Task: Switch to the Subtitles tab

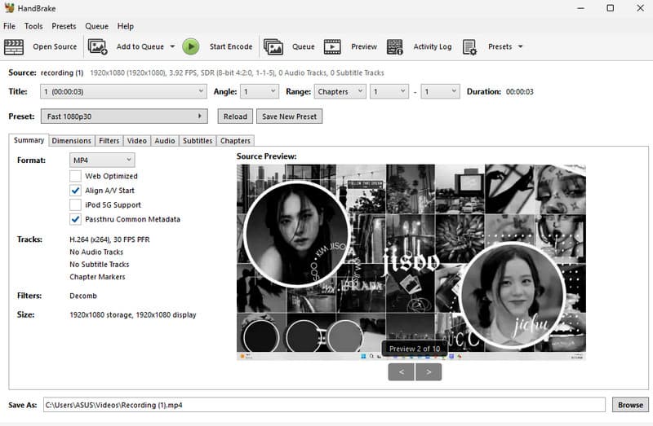Action: 198,140
